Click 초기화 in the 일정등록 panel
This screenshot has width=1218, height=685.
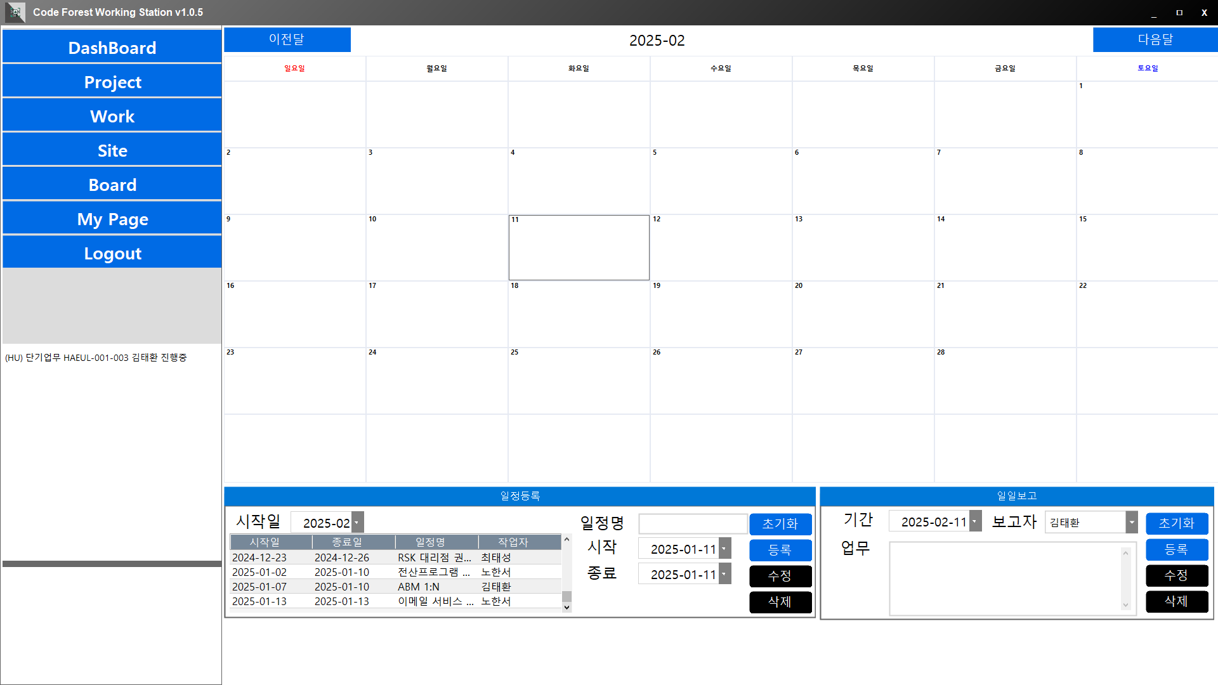point(780,524)
